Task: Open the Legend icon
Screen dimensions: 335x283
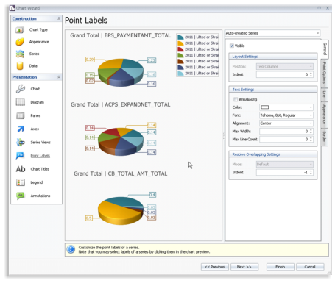Action: (x=21, y=182)
